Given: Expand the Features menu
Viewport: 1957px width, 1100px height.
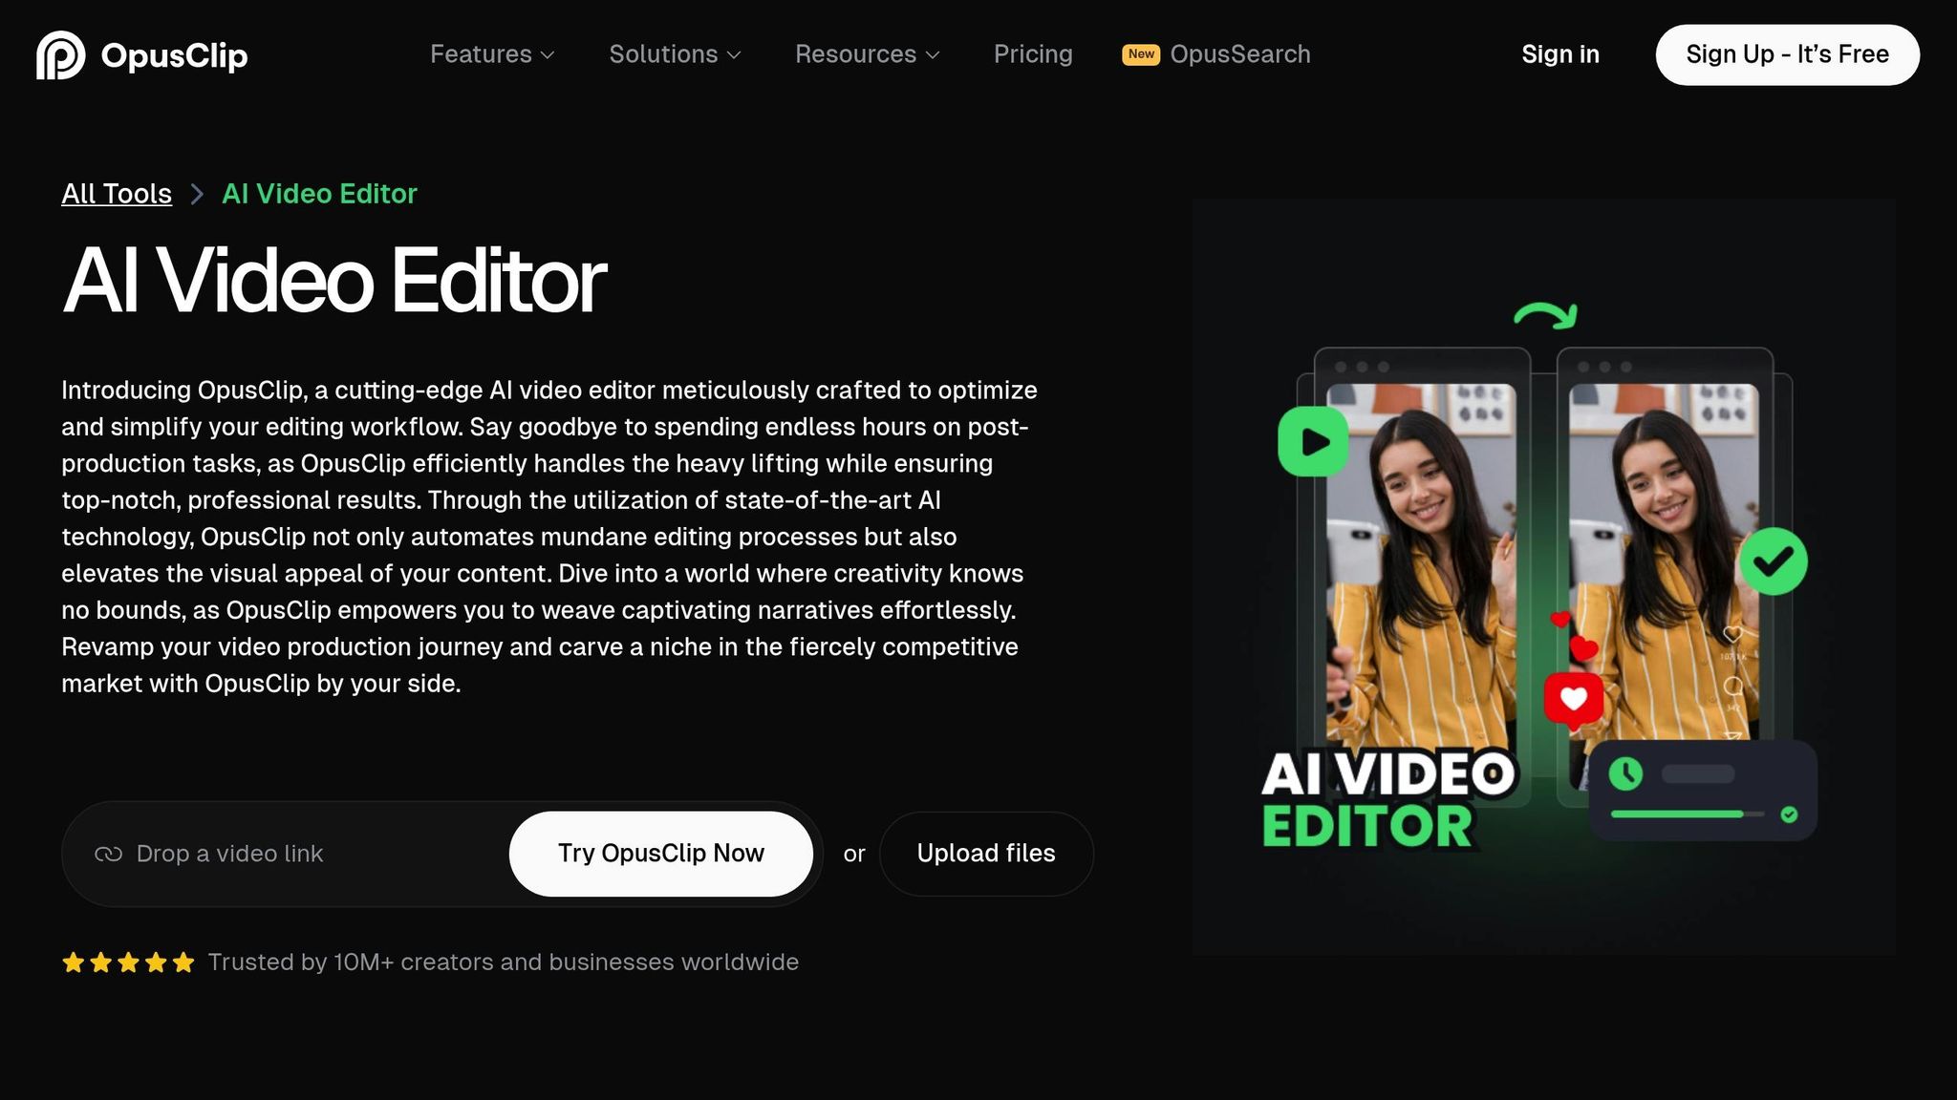Looking at the screenshot, I should point(492,54).
